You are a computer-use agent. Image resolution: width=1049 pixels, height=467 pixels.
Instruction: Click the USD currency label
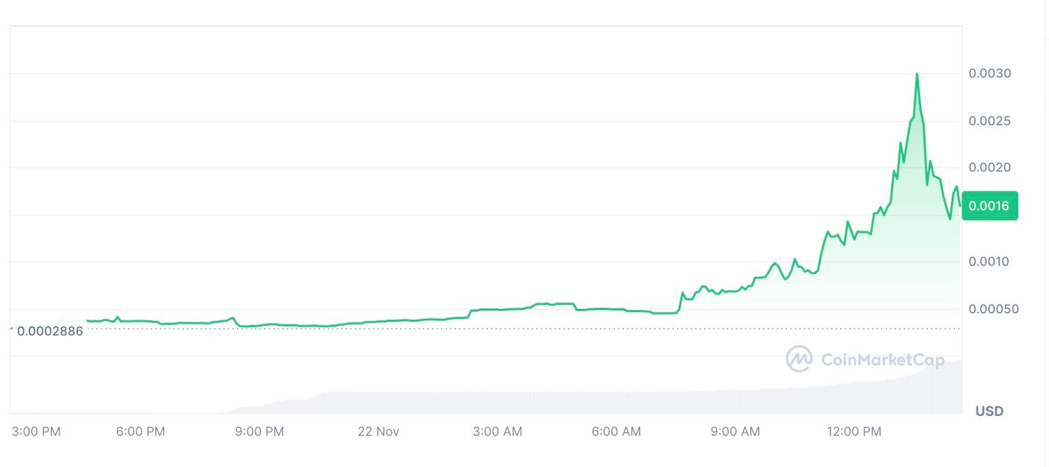point(989,411)
